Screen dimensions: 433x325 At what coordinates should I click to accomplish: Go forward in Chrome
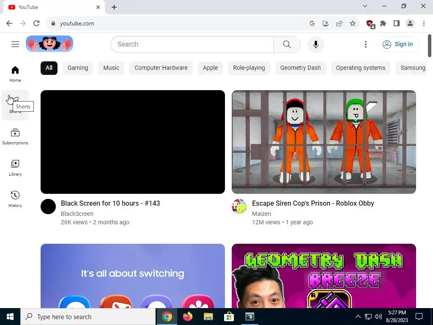pos(23,24)
